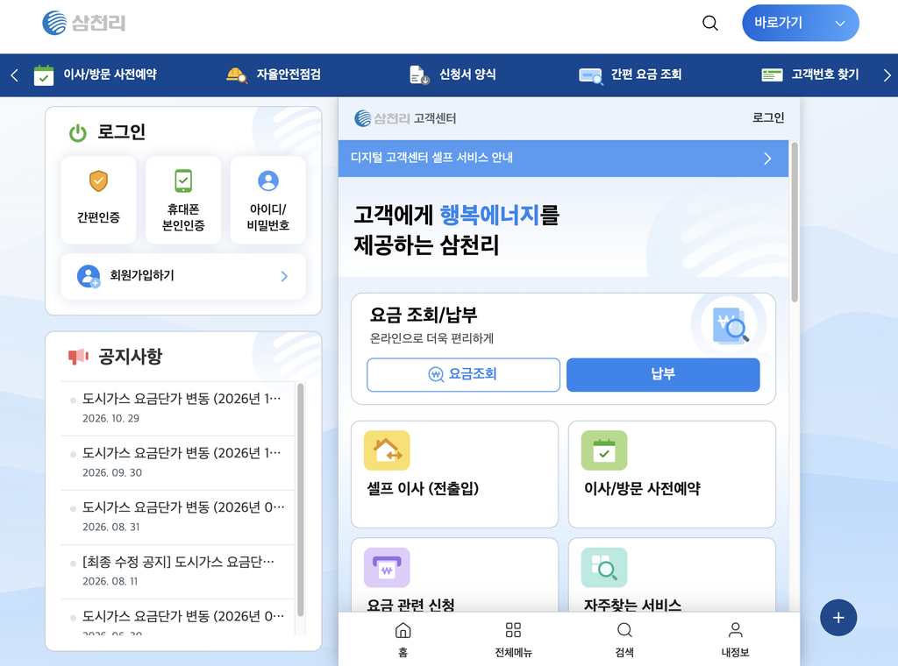Click the 요금조회 button
Image resolution: width=898 pixels, height=666 pixels.
[x=463, y=375]
